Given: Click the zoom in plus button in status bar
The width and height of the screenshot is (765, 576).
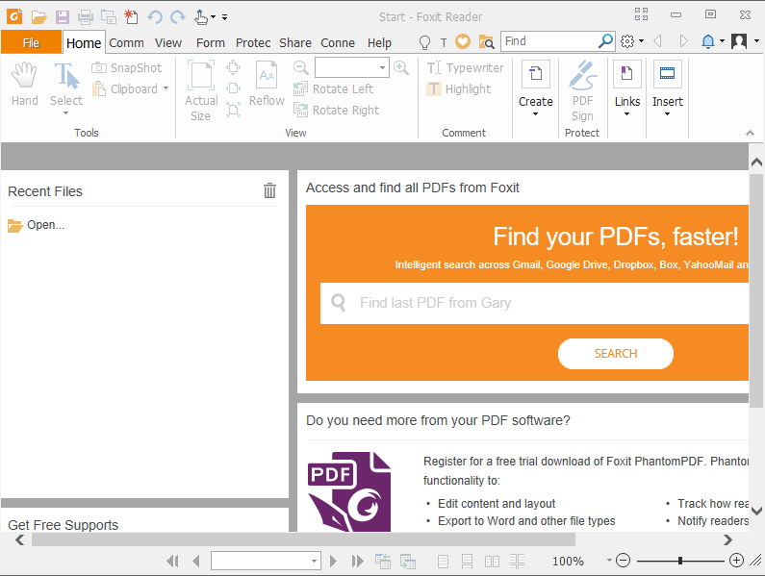Looking at the screenshot, I should (736, 560).
